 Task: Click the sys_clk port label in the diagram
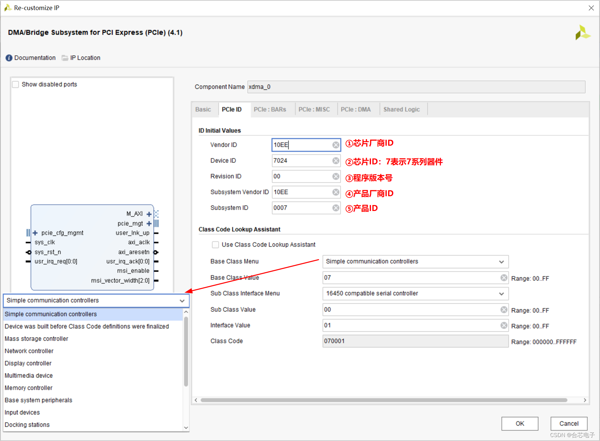45,242
